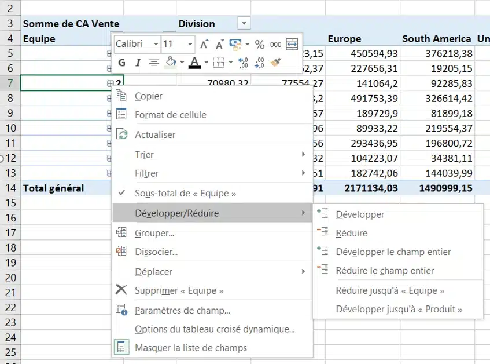Apply fill color paint bucket
Viewport: 490px width, 364px height.
(x=171, y=62)
